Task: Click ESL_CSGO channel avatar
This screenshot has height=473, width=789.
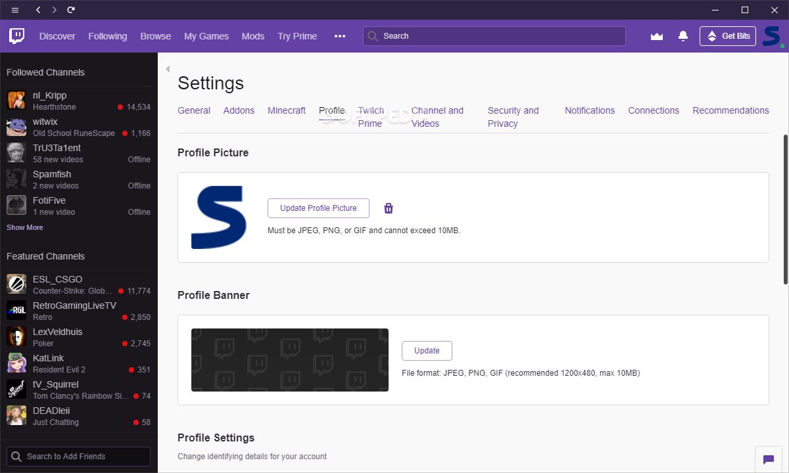Action: pos(16,284)
